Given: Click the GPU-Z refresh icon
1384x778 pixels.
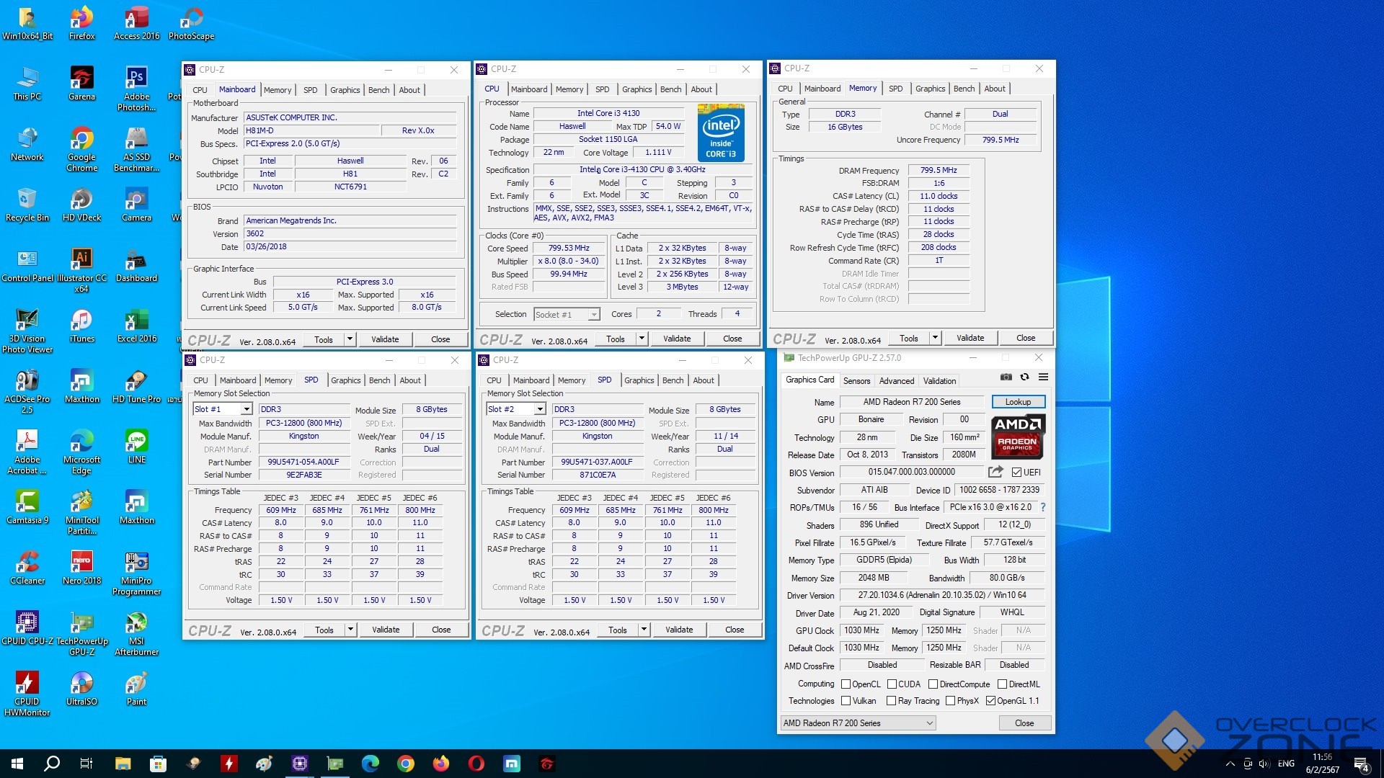Looking at the screenshot, I should 1024,377.
